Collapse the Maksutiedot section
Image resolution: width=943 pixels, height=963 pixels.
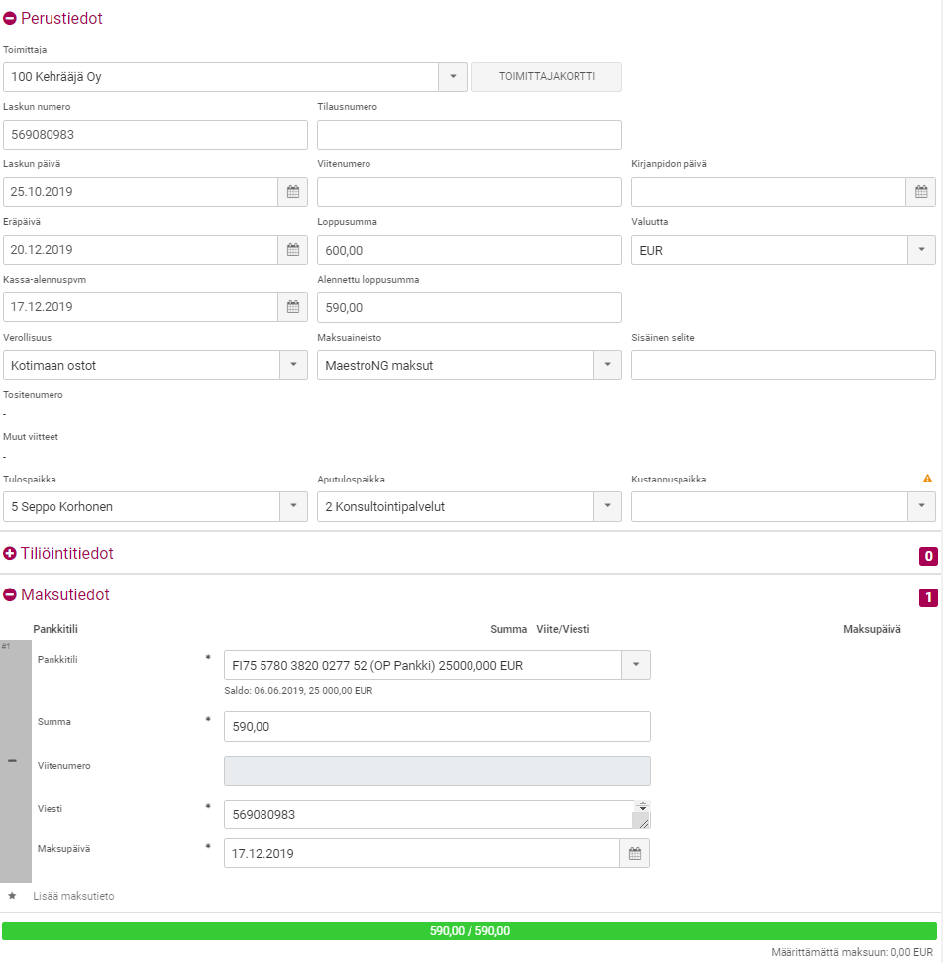(10, 595)
